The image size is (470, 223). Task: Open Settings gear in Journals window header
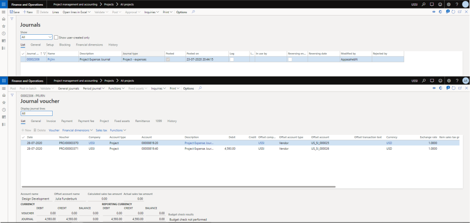point(449,5)
